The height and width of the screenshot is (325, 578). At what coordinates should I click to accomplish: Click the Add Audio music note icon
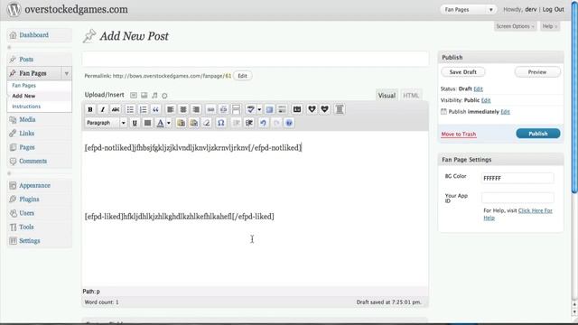tap(154, 96)
